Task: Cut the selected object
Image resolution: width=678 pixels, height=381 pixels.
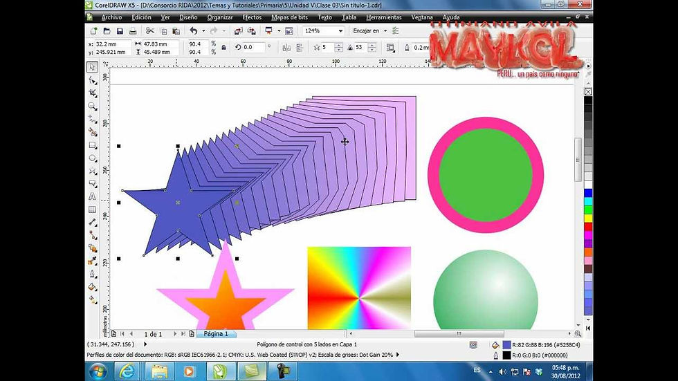Action: point(149,31)
